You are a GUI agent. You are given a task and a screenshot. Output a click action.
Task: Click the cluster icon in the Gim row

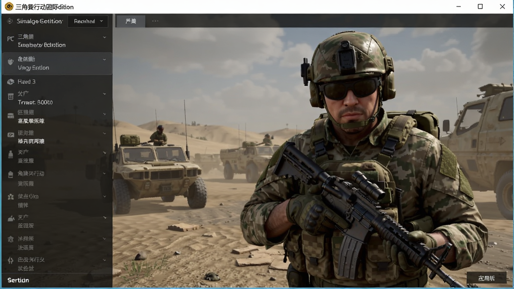click(11, 197)
